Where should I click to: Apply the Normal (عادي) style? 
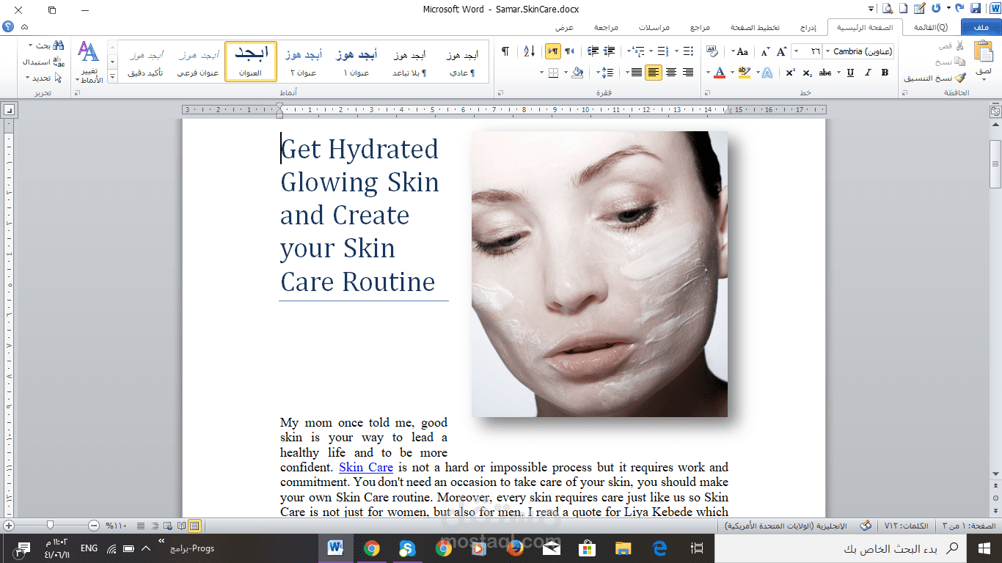[462, 62]
